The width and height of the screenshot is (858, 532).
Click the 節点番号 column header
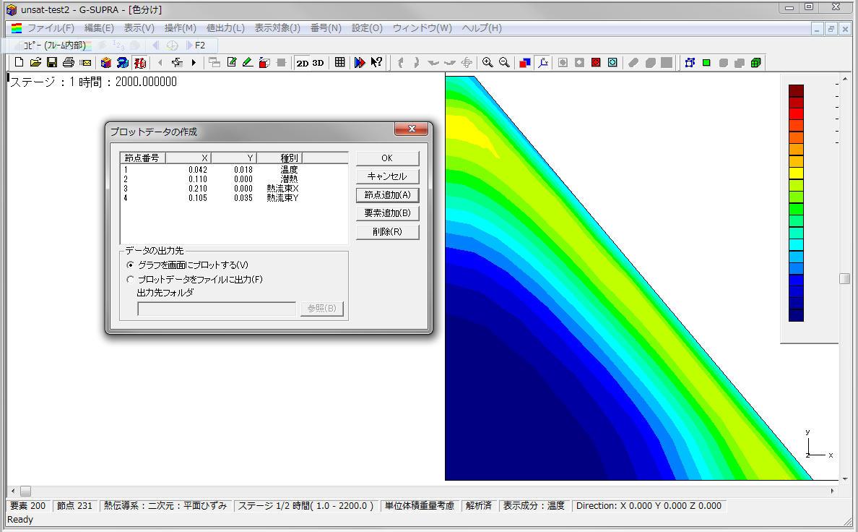coord(142,158)
